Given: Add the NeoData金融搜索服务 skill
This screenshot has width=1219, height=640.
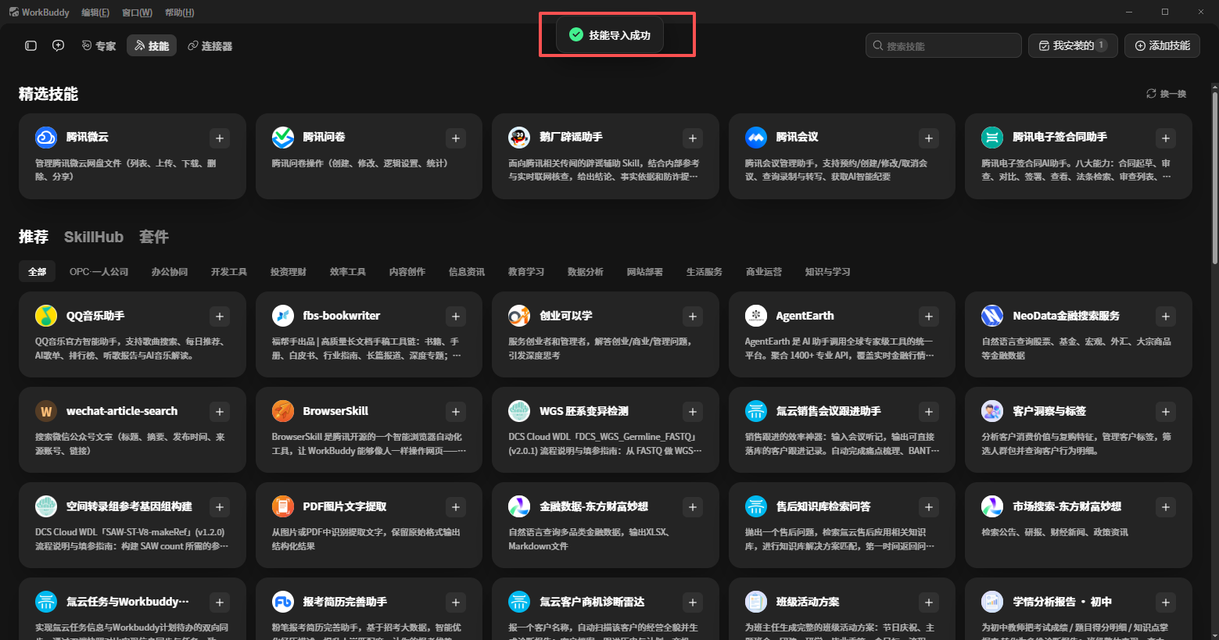Looking at the screenshot, I should 1166,316.
